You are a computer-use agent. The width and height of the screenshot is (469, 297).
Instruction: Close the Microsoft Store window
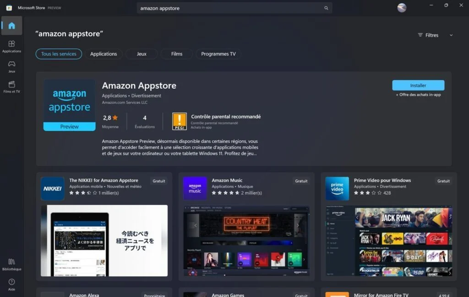pyautogui.click(x=461, y=5)
